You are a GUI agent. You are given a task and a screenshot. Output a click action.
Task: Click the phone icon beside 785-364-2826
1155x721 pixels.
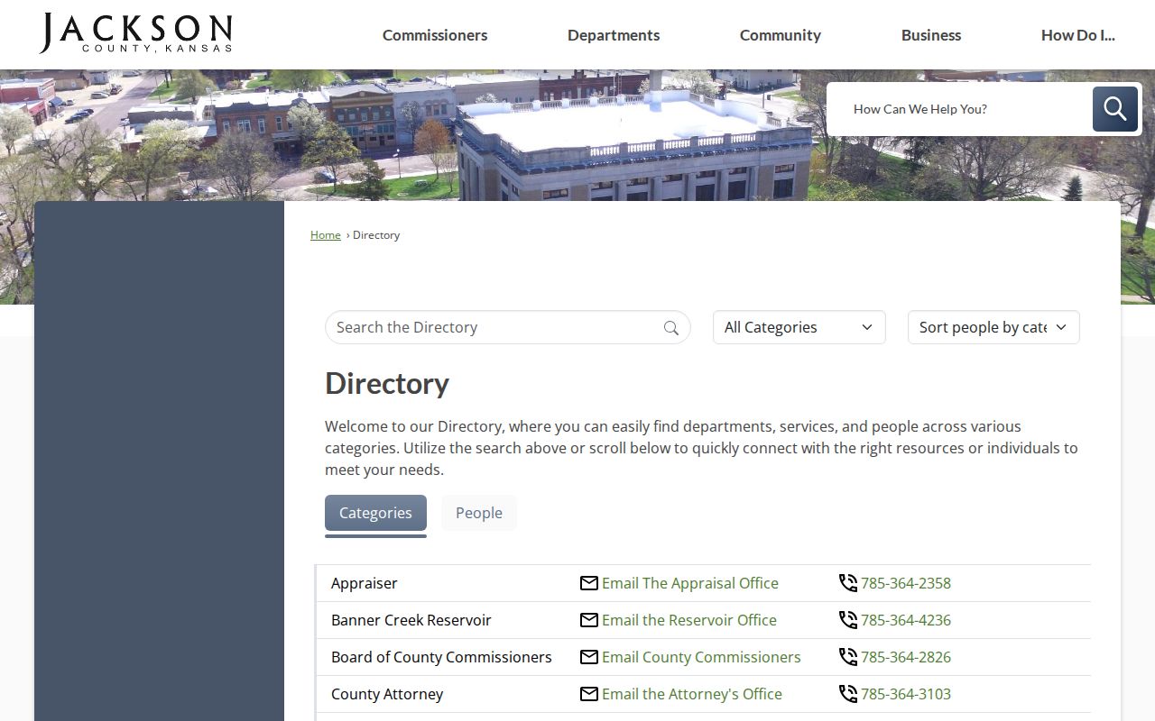[848, 657]
